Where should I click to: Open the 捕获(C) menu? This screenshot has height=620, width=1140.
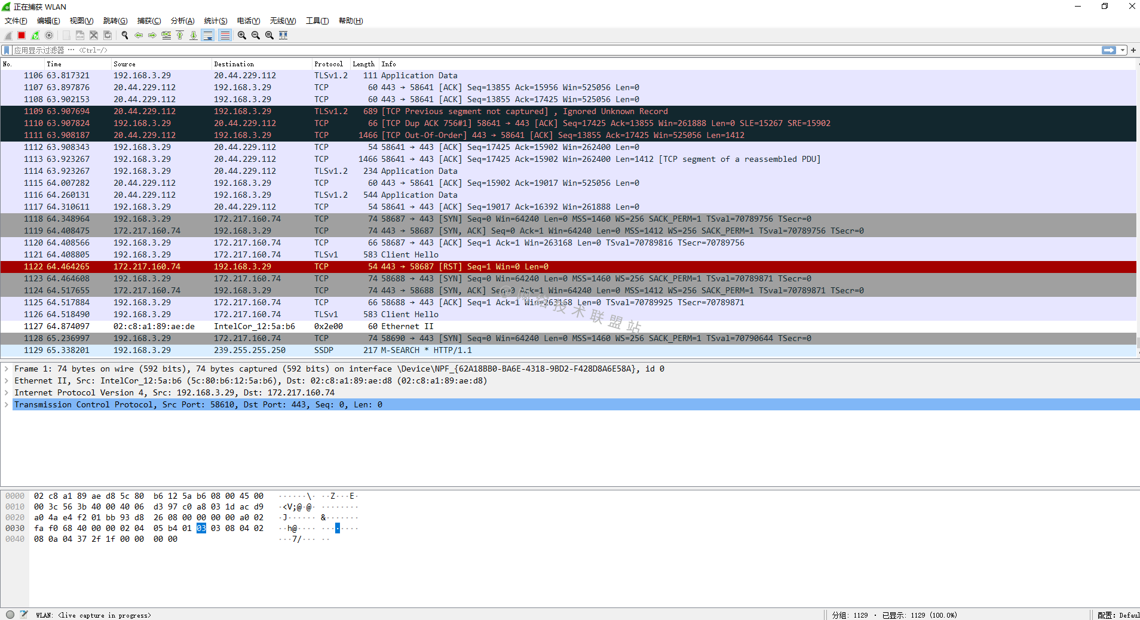point(149,21)
